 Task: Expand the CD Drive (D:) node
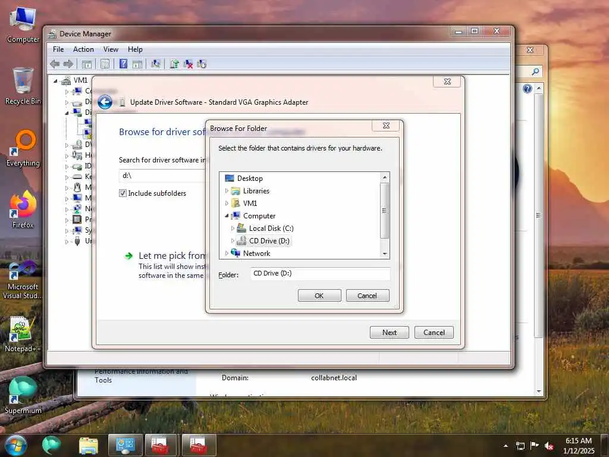pyautogui.click(x=233, y=240)
